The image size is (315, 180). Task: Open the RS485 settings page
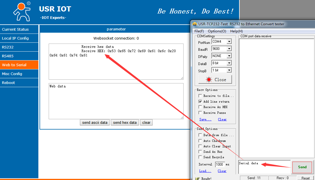point(19,56)
